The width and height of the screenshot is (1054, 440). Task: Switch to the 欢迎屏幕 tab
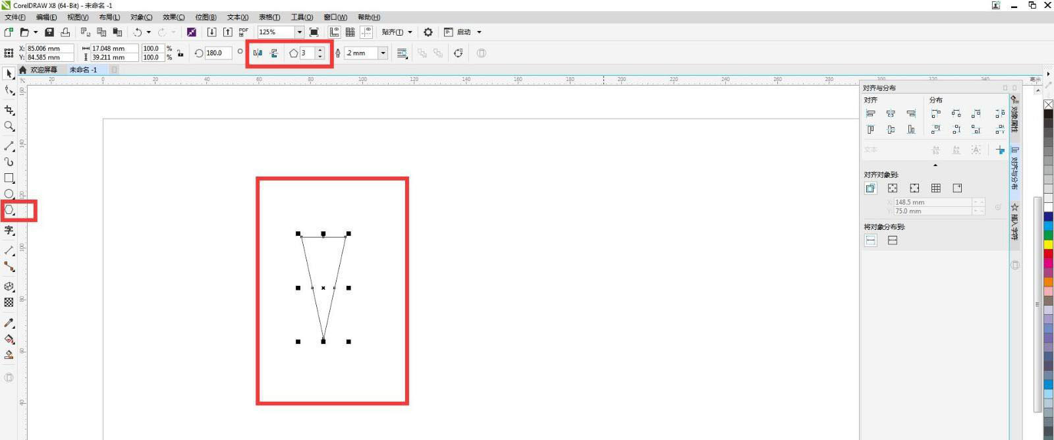coord(43,70)
